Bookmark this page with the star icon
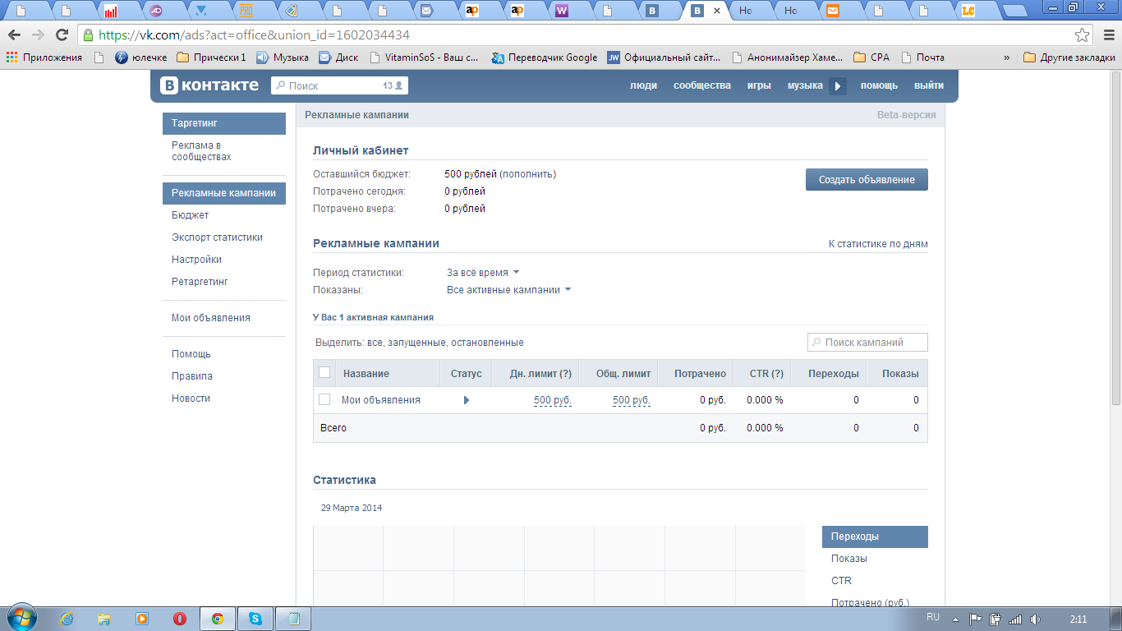 click(x=1083, y=35)
